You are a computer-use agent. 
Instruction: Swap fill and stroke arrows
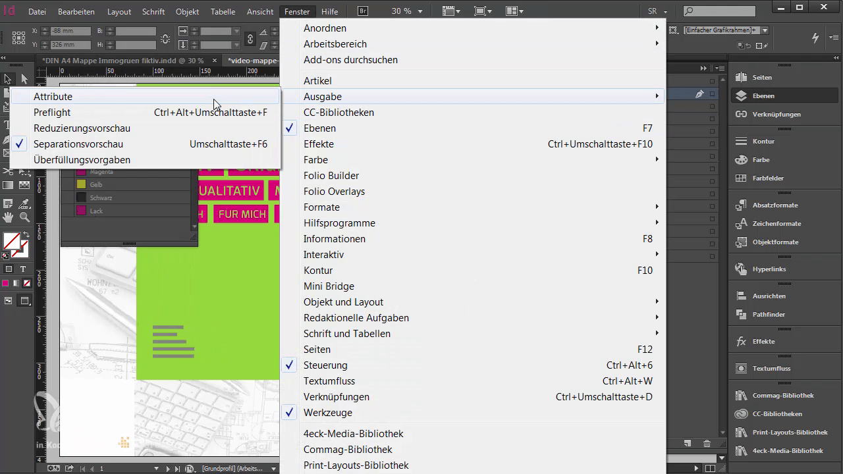click(26, 234)
